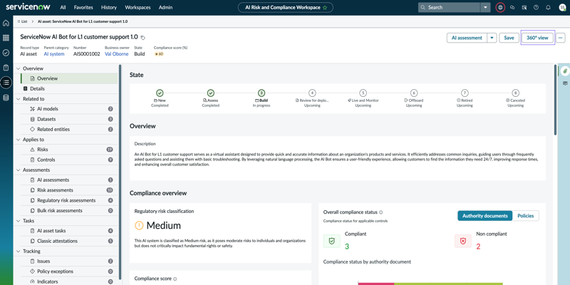Screen dimensions: 570x285
Task: Open the Favorites menu
Action: (x=83, y=7)
